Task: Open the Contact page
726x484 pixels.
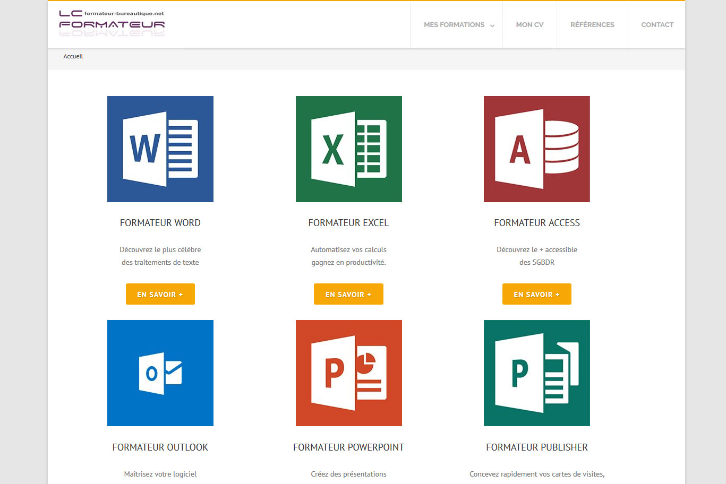Action: pyautogui.click(x=657, y=25)
